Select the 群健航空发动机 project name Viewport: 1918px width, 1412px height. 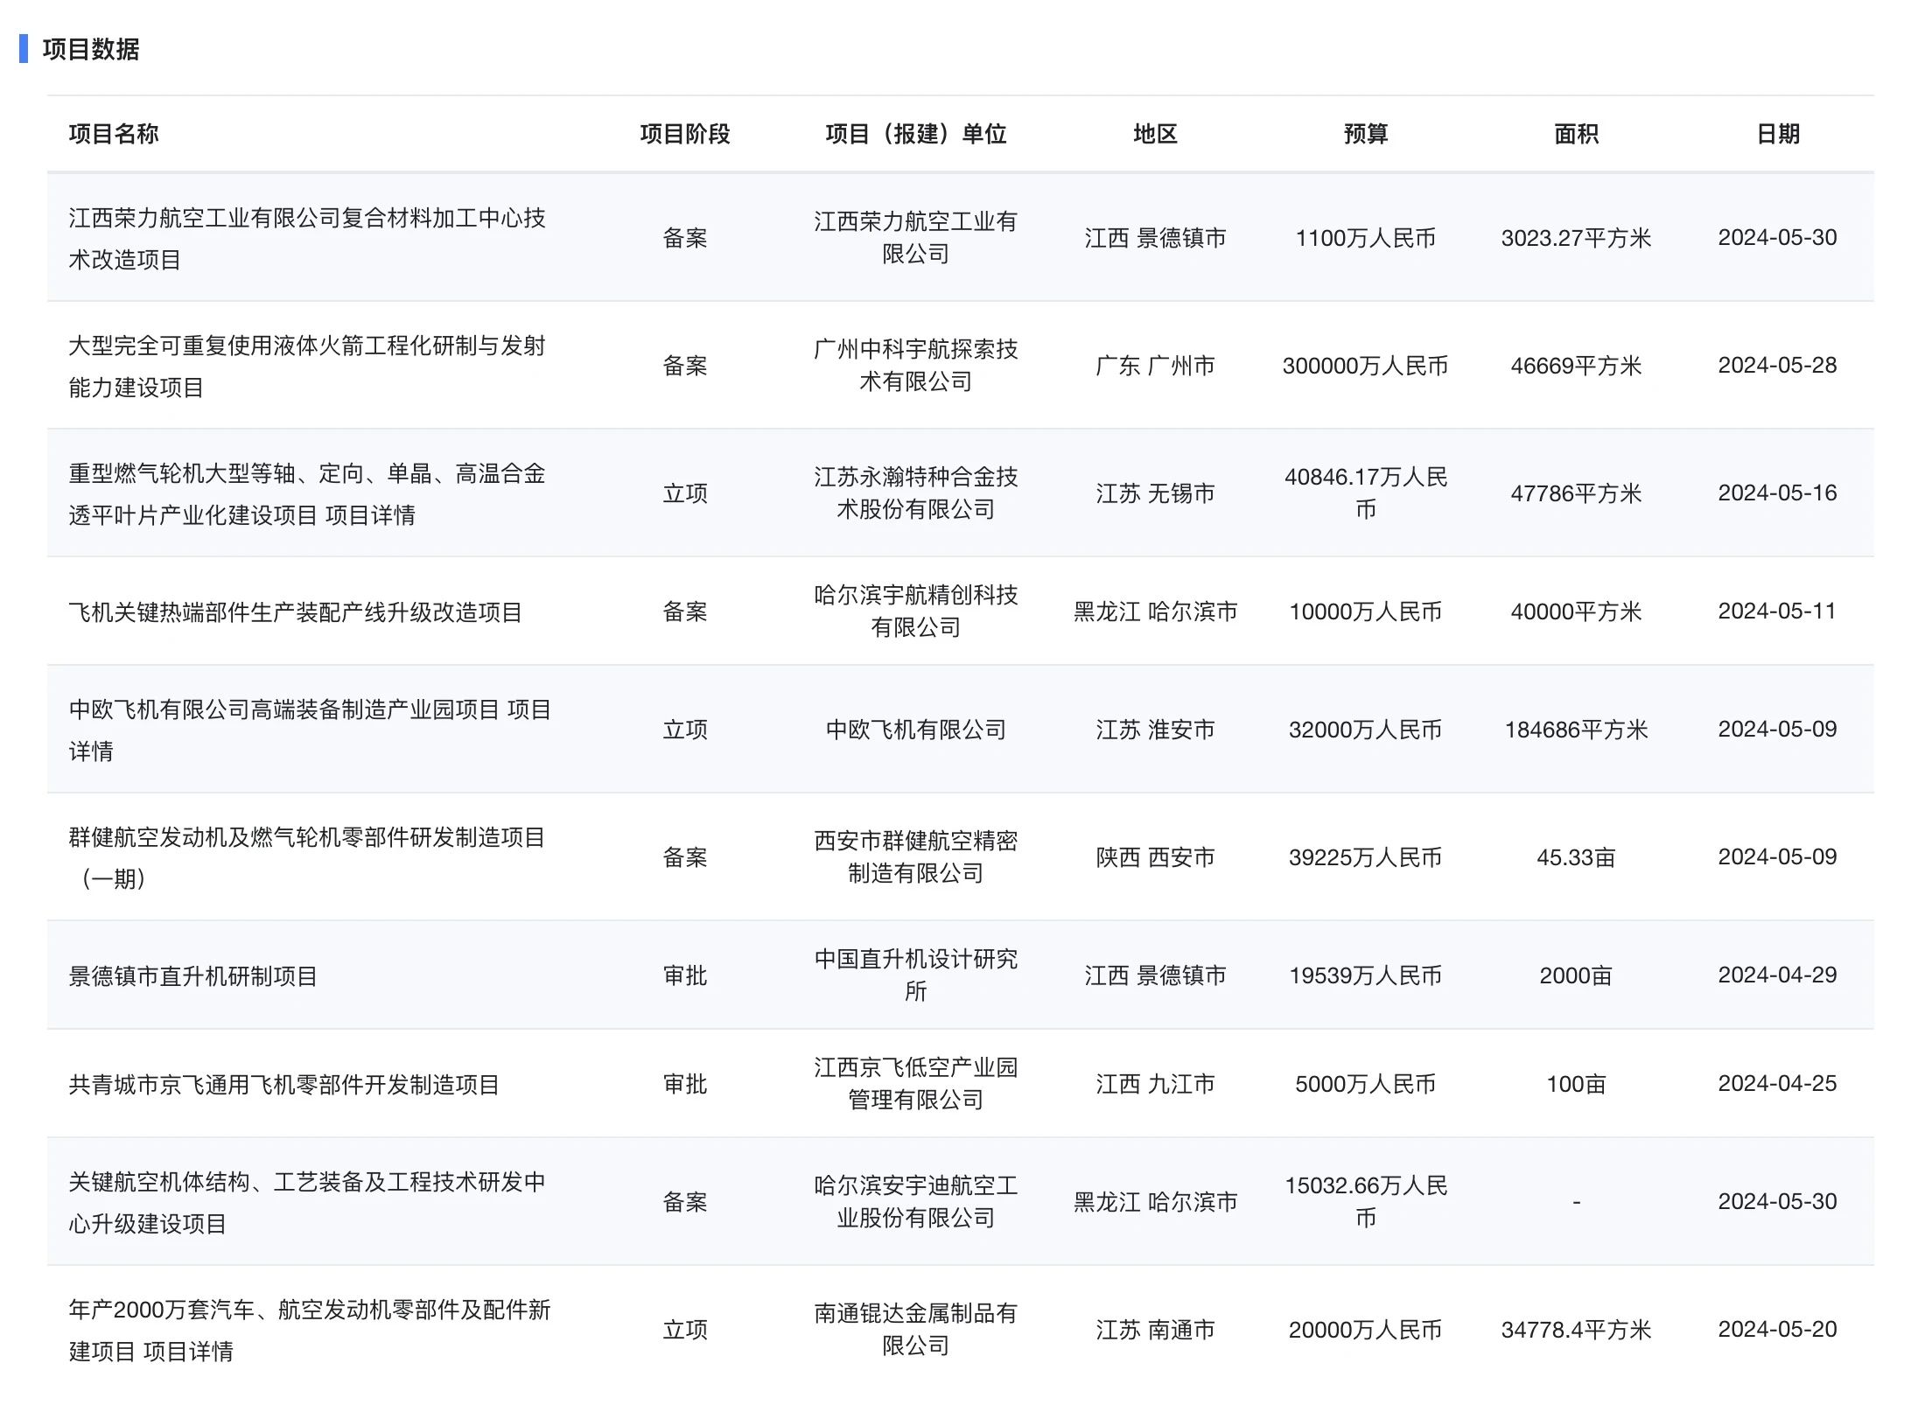tap(306, 838)
